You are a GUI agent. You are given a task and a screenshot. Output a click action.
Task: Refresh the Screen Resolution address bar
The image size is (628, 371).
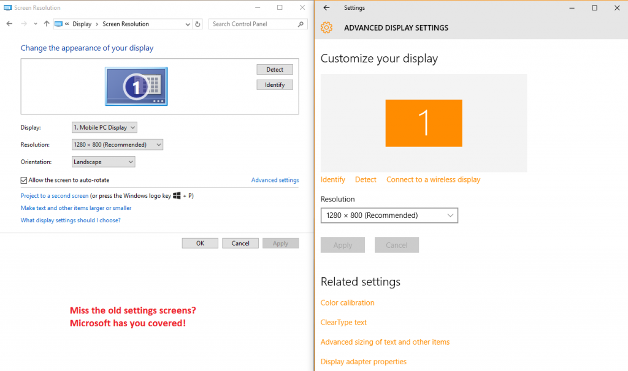click(x=197, y=24)
